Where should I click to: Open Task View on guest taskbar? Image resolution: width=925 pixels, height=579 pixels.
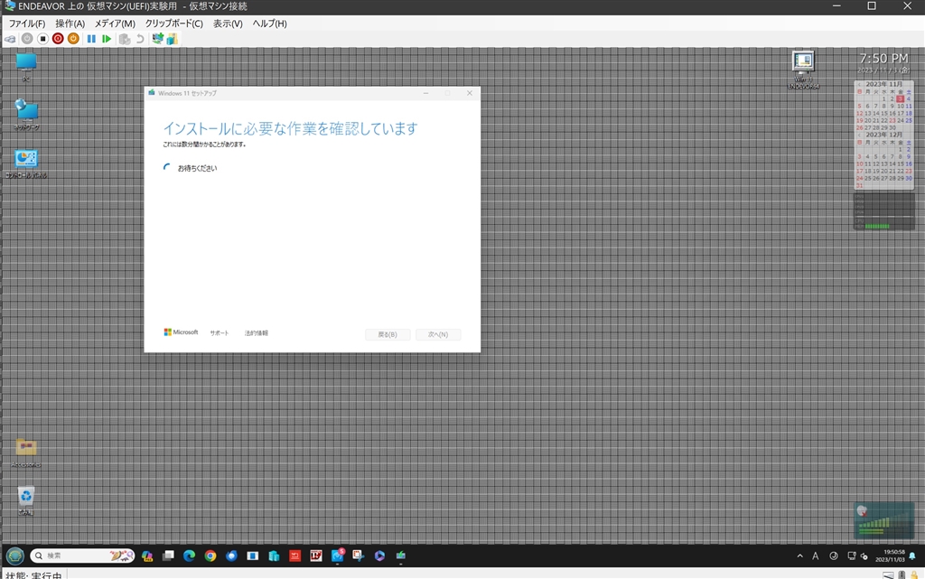(168, 556)
